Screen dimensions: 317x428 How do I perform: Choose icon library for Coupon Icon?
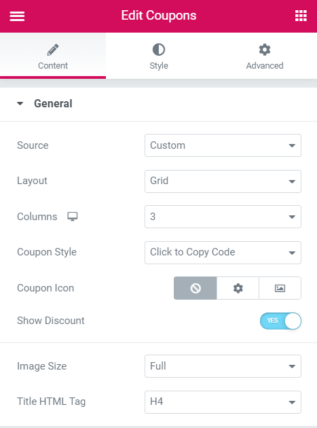click(x=238, y=288)
